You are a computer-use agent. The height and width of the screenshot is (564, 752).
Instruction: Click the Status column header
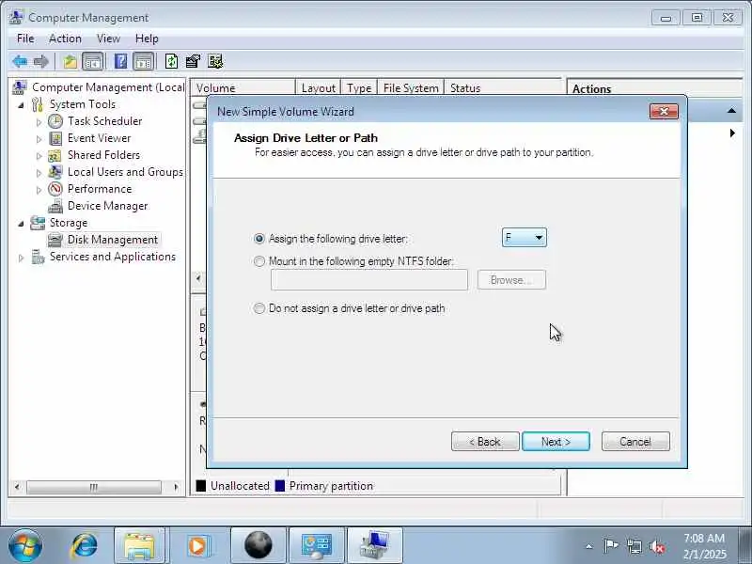coord(503,88)
